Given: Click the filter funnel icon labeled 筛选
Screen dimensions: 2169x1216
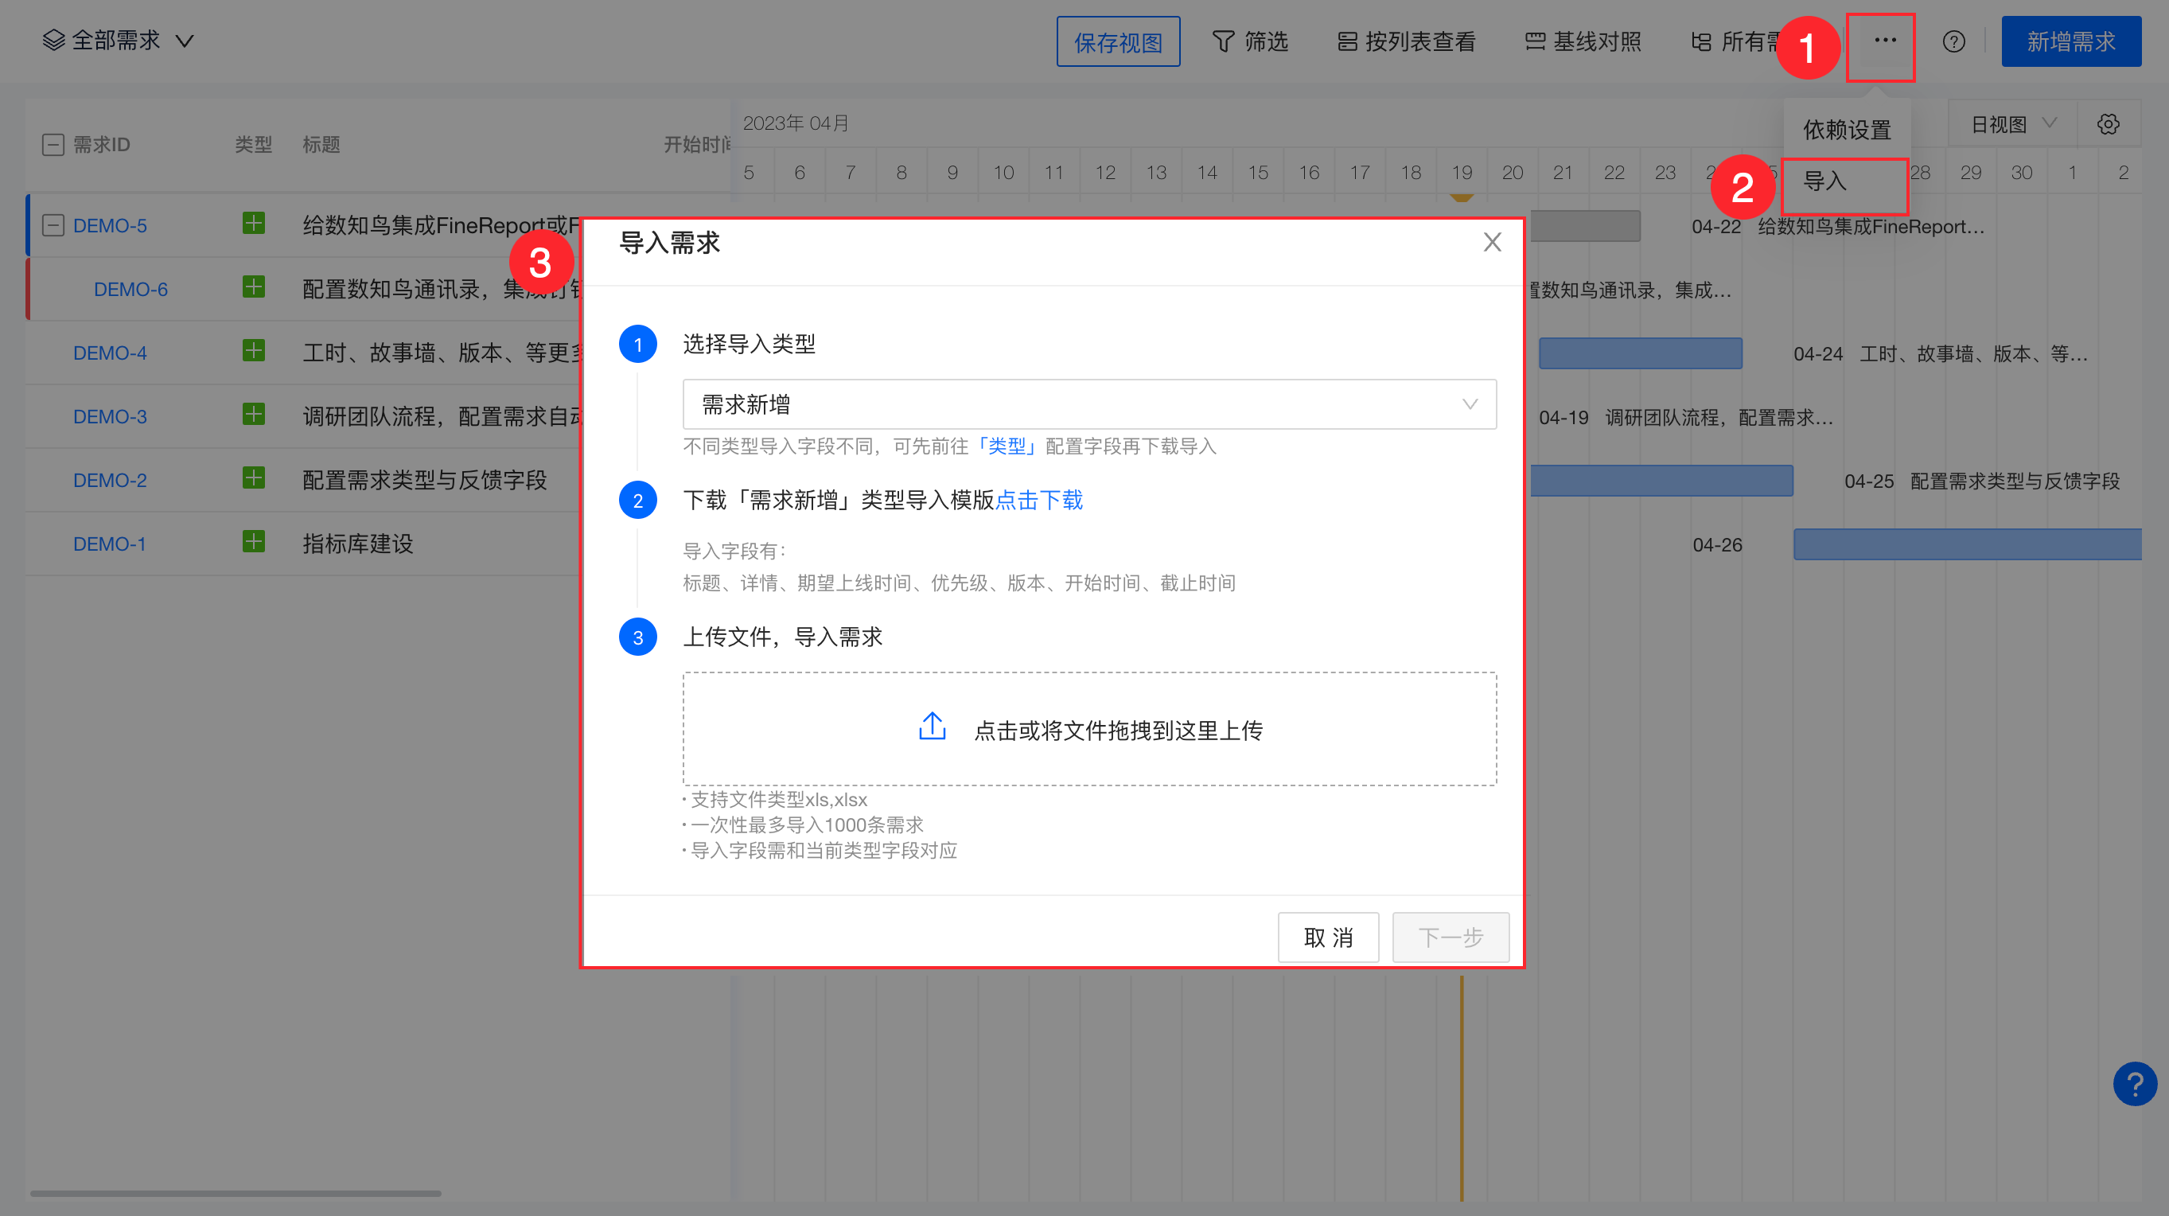Looking at the screenshot, I should 1223,41.
